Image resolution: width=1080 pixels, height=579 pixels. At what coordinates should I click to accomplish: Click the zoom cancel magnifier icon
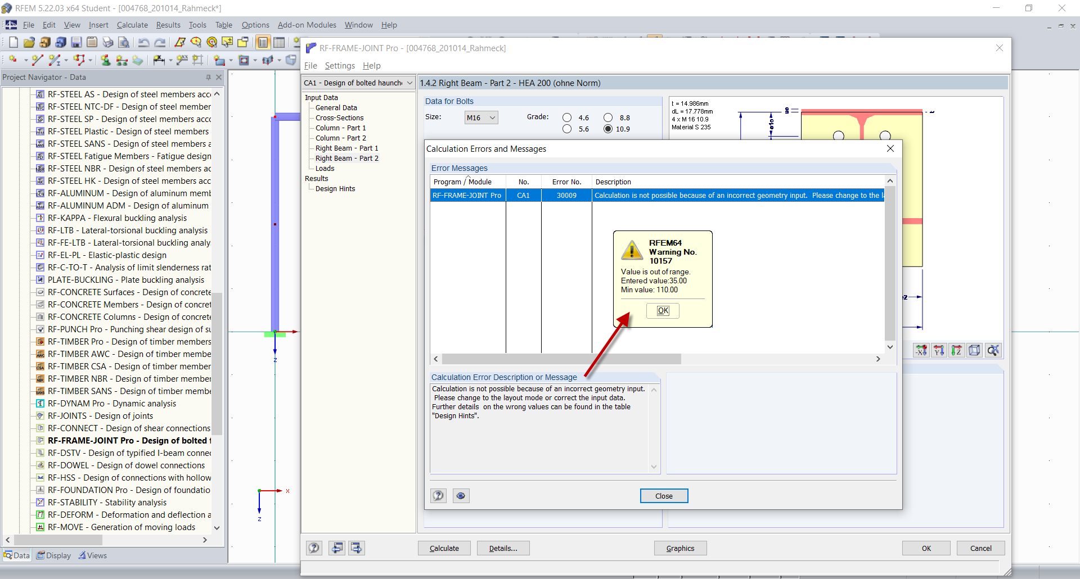[x=993, y=350]
